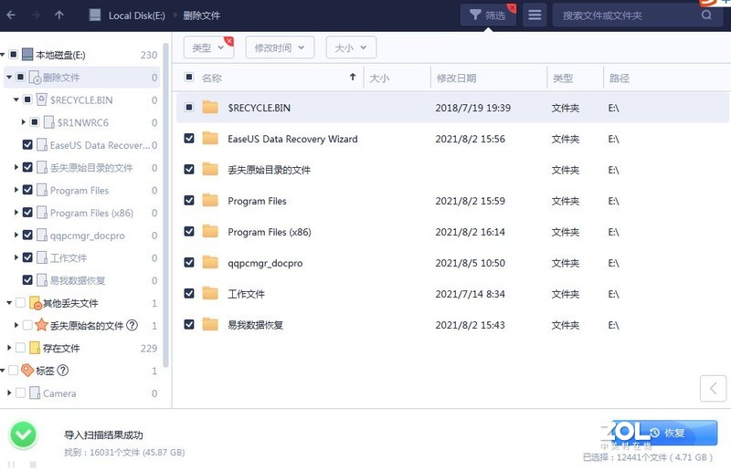This screenshot has width=731, height=471.
Task: Select 丢失原始目录的文件 name in list
Action: click(269, 170)
